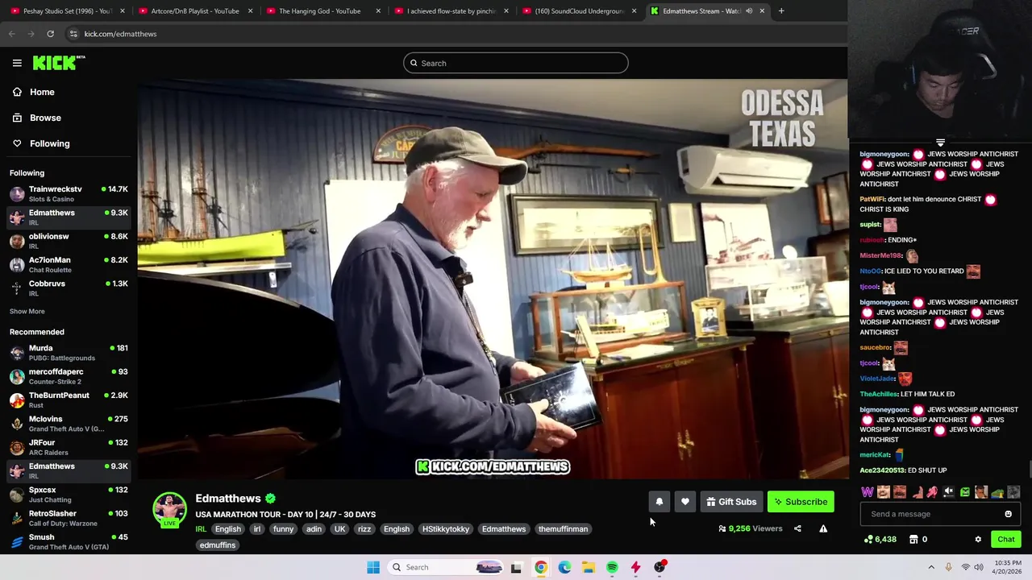Open Microsoft Edge from taskbar

point(564,567)
